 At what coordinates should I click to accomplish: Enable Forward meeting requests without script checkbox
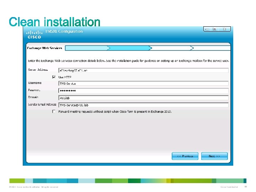54,112
